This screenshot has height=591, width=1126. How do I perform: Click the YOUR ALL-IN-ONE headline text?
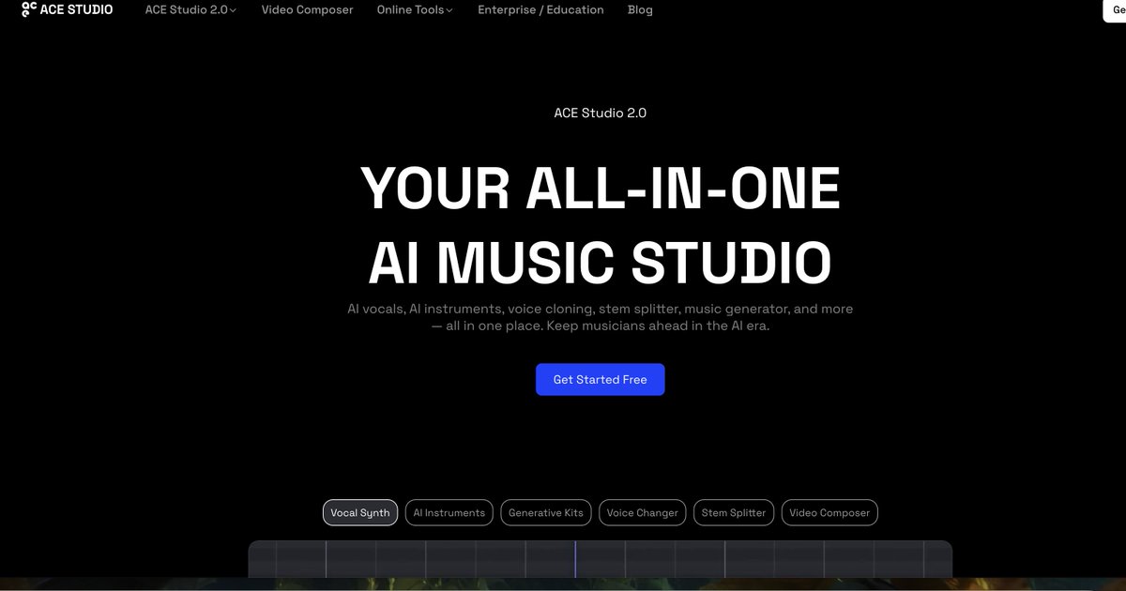click(601, 189)
